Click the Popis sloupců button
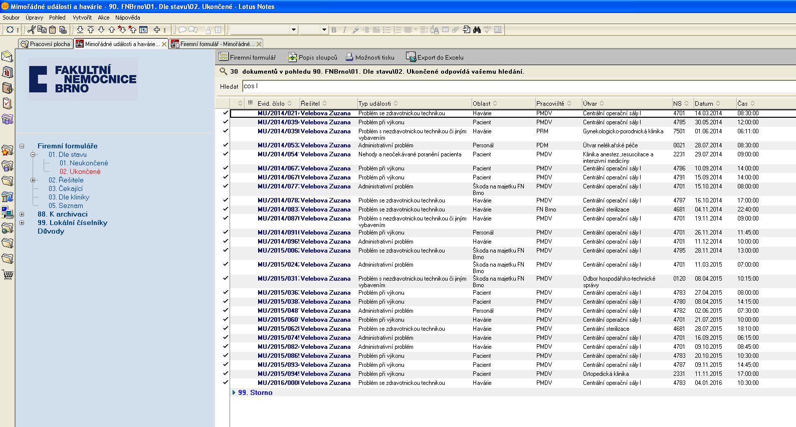The width and height of the screenshot is (796, 427). tap(312, 57)
